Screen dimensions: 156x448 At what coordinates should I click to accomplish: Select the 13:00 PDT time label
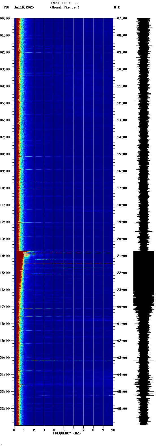pyautogui.click(x=5, y=239)
